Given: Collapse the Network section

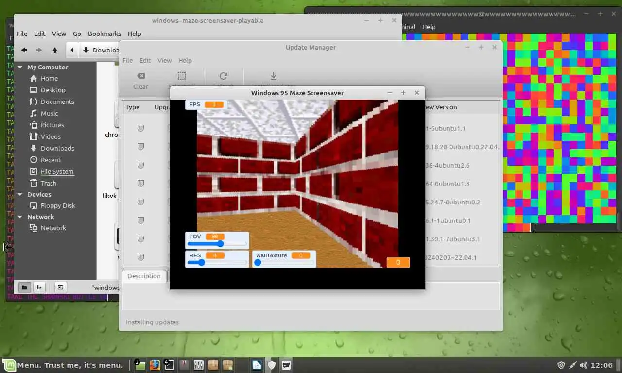Looking at the screenshot, I should [20, 217].
